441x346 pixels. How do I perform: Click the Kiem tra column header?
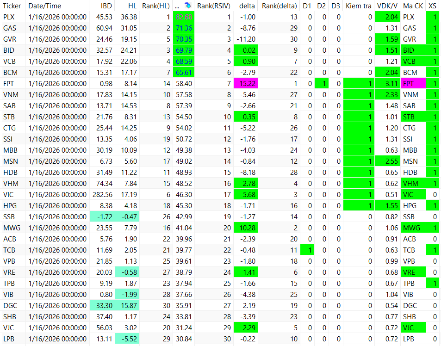(x=359, y=6)
